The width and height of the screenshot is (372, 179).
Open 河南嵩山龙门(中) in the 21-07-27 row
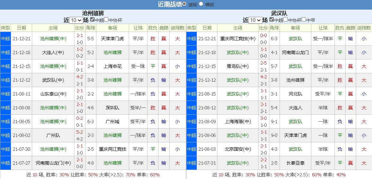(53, 163)
